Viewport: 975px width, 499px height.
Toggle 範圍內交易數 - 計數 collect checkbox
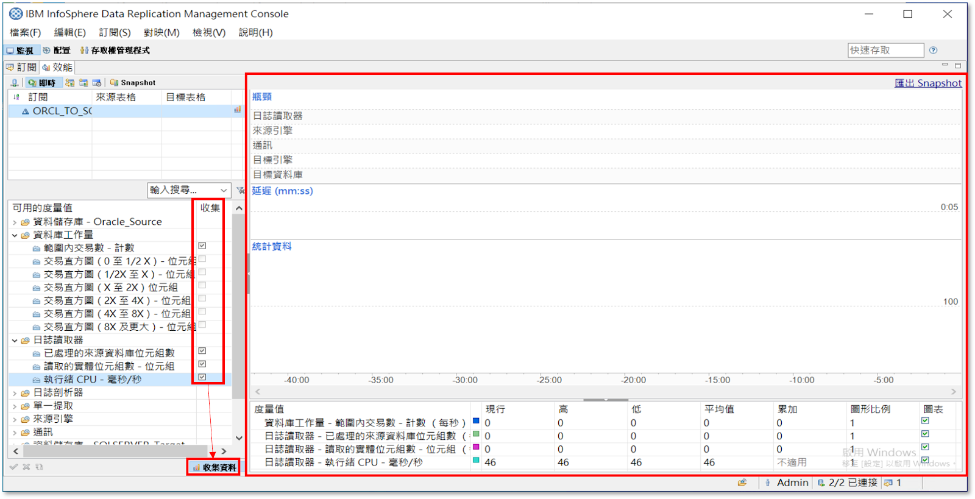[x=202, y=246]
